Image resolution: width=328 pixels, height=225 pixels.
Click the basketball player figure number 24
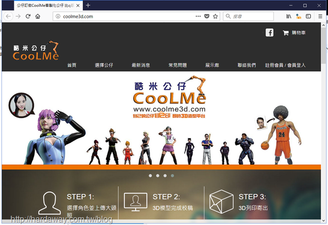(x=281, y=135)
